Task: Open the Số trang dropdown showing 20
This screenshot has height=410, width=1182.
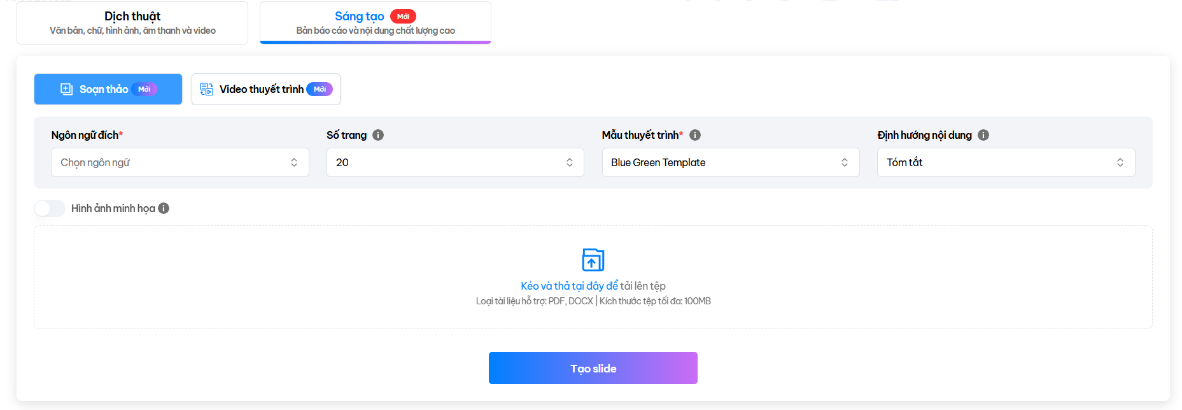Action: click(x=454, y=162)
